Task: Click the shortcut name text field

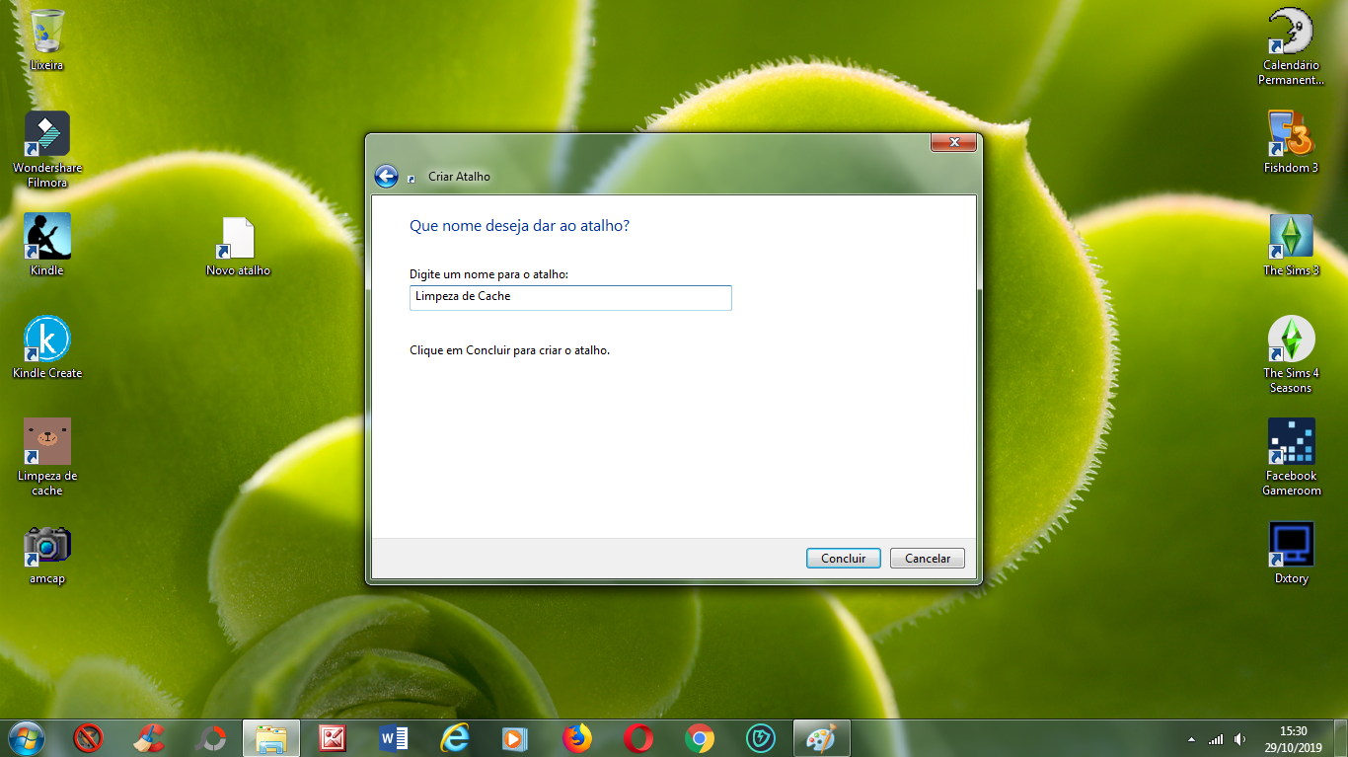Action: pos(570,297)
